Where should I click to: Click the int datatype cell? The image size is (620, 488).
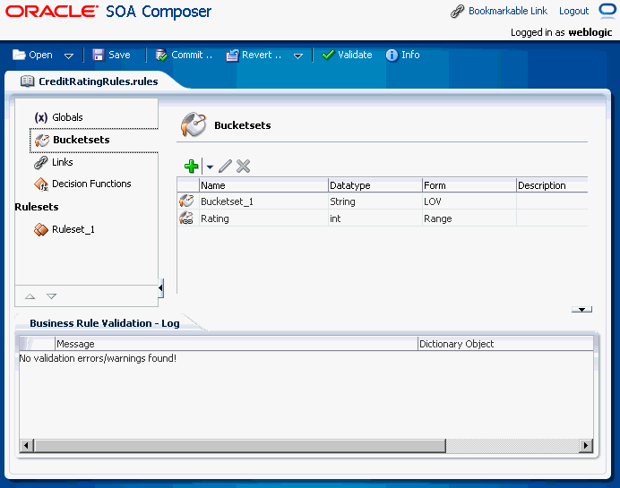pos(375,218)
